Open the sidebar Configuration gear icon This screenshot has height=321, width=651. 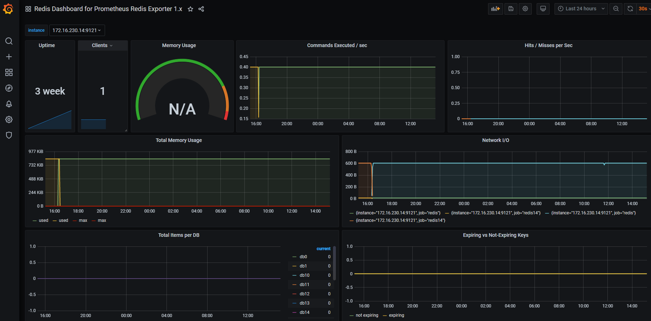(x=9, y=119)
